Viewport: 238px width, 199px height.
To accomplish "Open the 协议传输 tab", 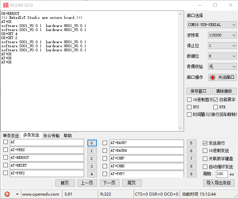I will pyautogui.click(x=51, y=136).
